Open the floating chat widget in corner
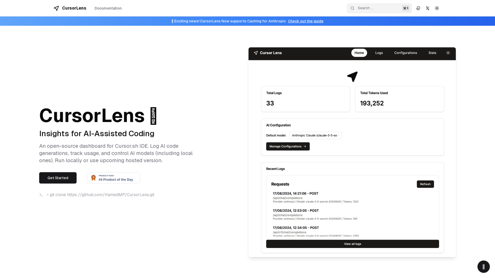 484,267
